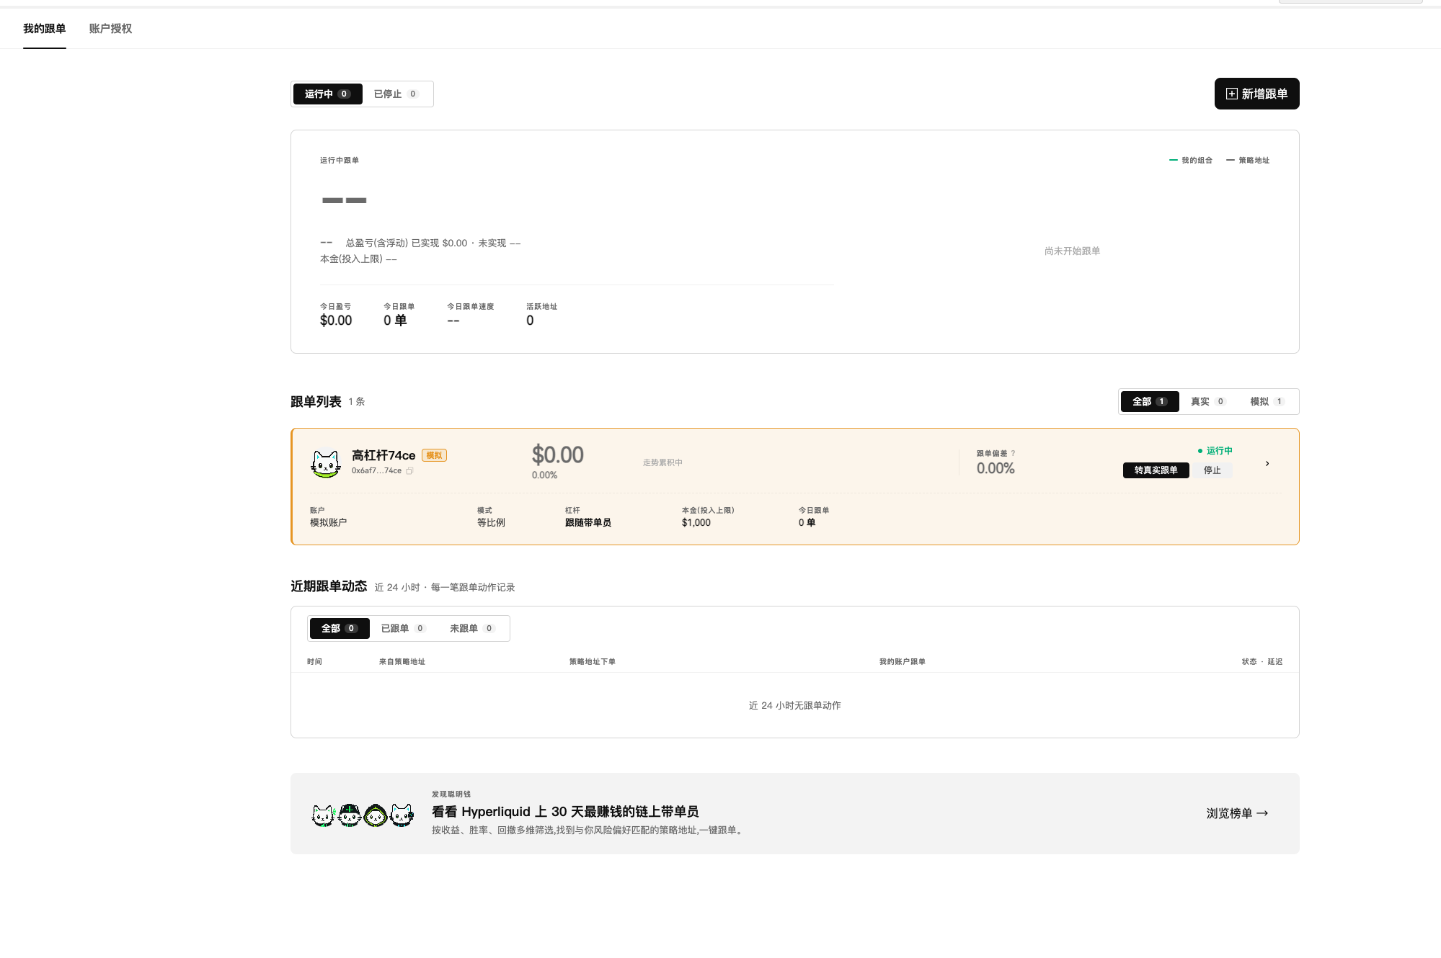This screenshot has width=1441, height=958.
Task: Click the 今日盈亏 $0.00 value
Action: tap(336, 321)
